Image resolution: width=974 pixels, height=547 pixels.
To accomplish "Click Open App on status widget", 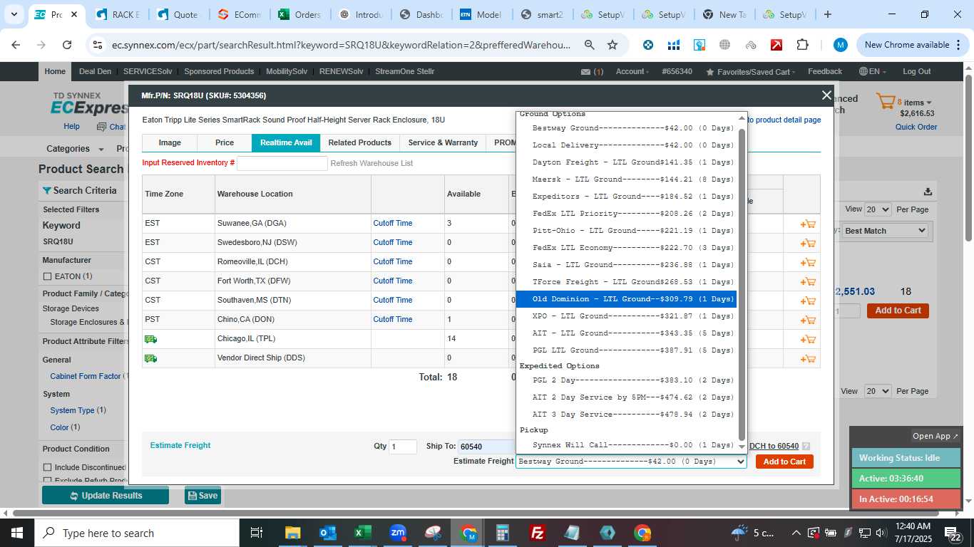I will tap(935, 437).
